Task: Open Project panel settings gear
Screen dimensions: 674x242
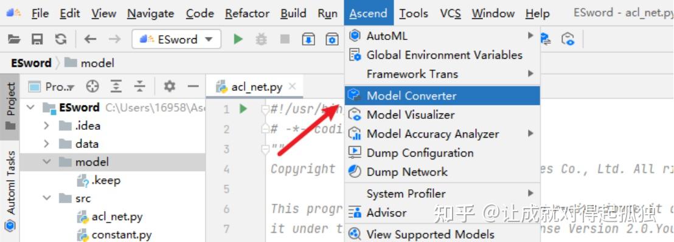Action: click(x=169, y=87)
